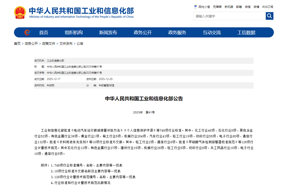
Task: Open the 政务服务 menu item
Action: (x=177, y=32)
